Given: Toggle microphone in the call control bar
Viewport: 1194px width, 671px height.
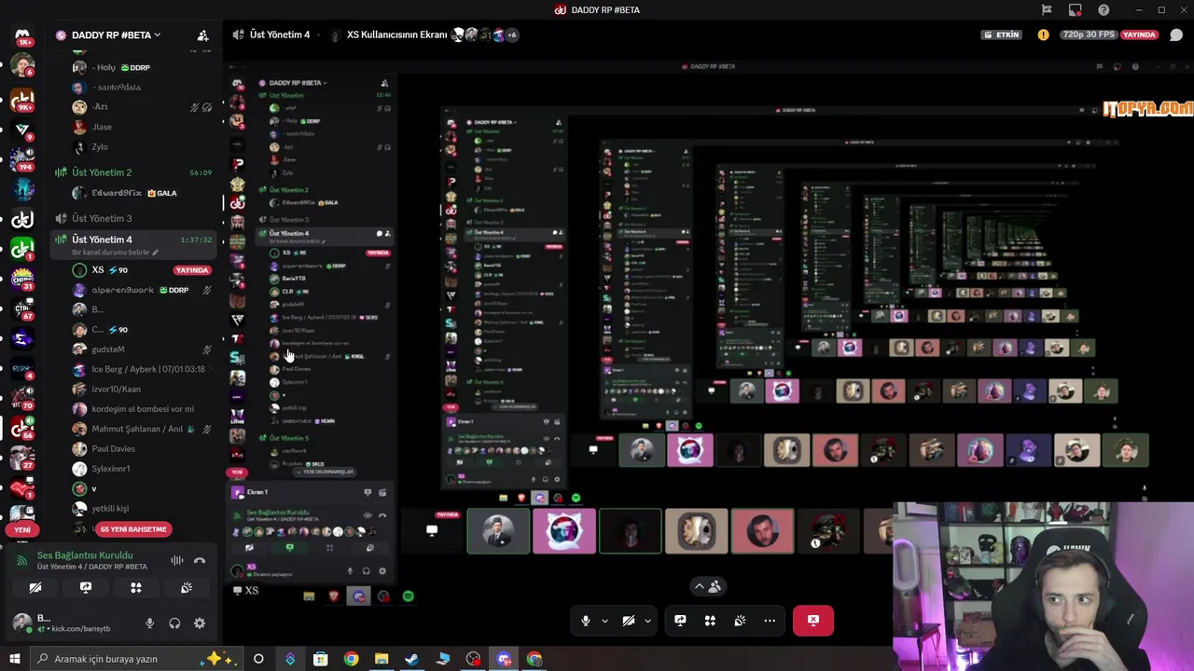Looking at the screenshot, I should [586, 621].
